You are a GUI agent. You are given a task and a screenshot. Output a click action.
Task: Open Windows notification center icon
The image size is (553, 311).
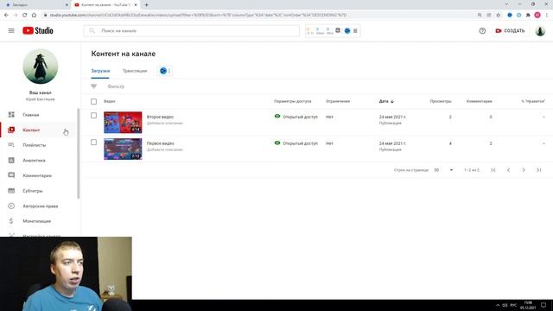pos(543,305)
